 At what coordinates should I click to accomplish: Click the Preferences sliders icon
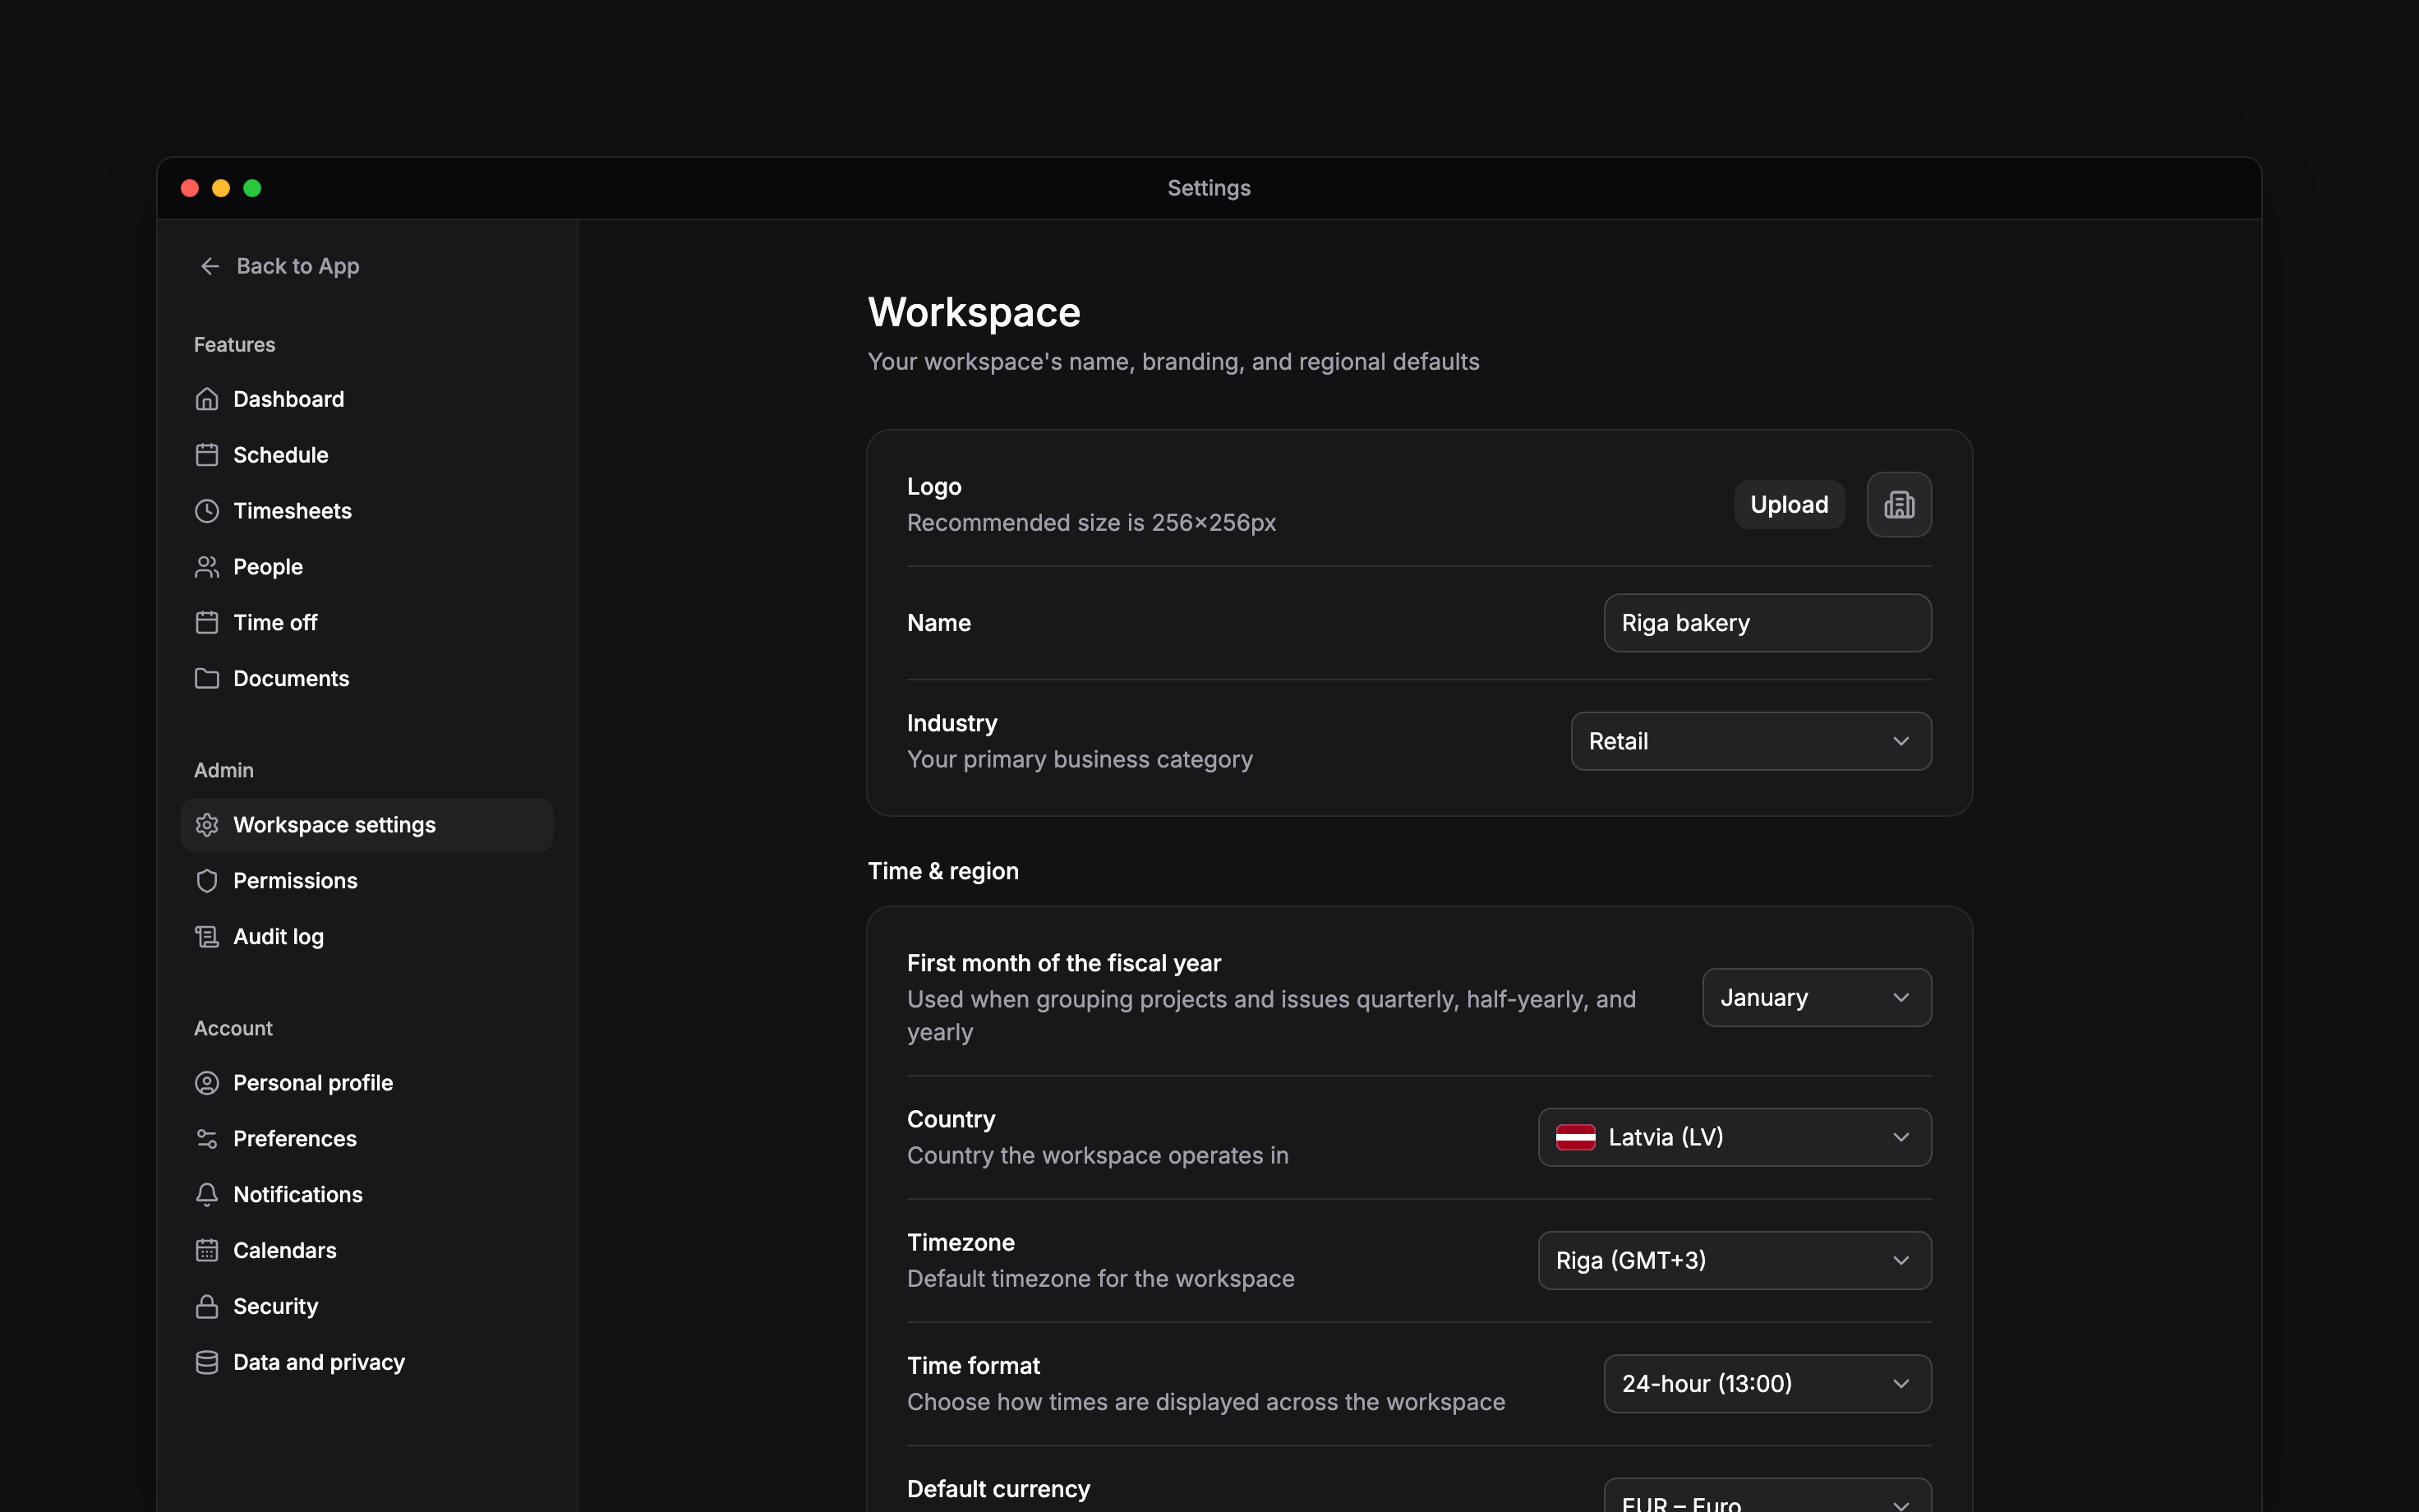207,1139
